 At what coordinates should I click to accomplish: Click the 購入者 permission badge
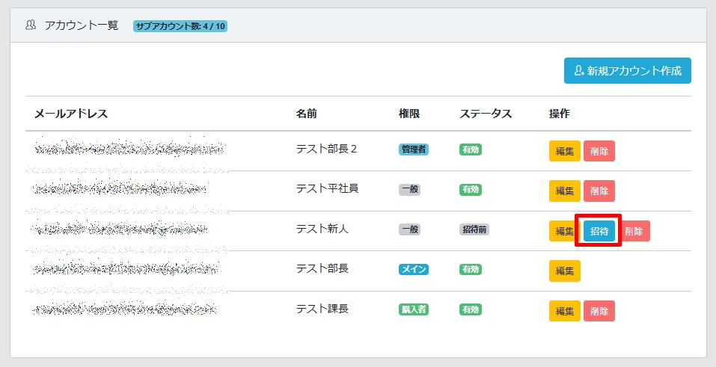point(413,309)
